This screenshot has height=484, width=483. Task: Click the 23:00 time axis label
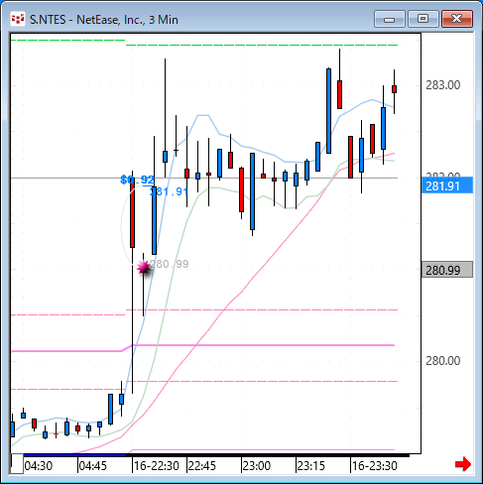coord(257,466)
